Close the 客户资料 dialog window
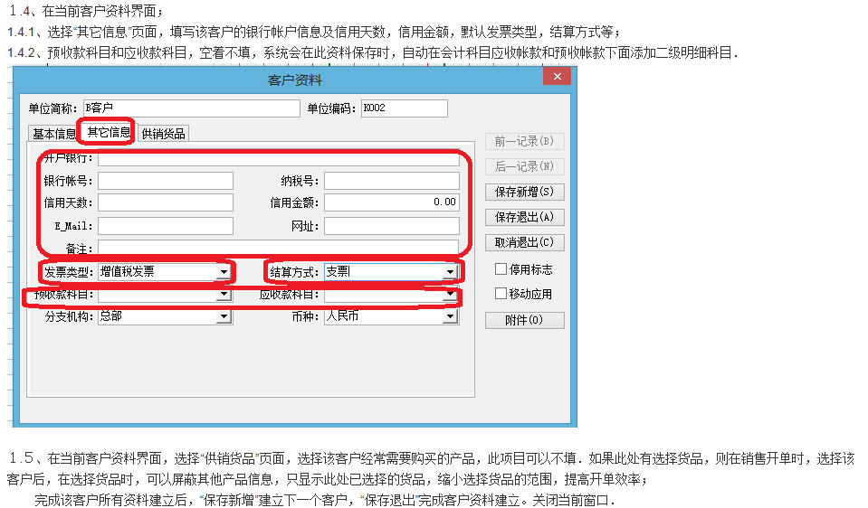This screenshot has width=868, height=508. [557, 76]
